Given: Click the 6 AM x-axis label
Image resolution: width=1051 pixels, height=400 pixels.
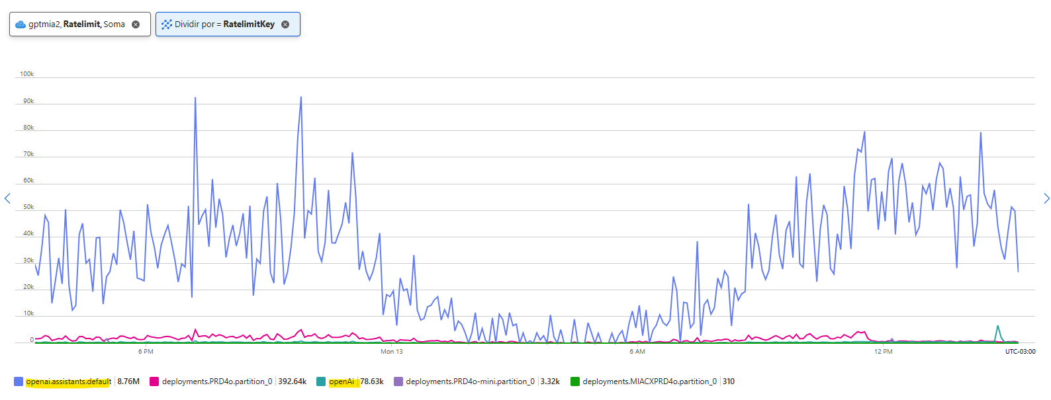Looking at the screenshot, I should pyautogui.click(x=637, y=352).
